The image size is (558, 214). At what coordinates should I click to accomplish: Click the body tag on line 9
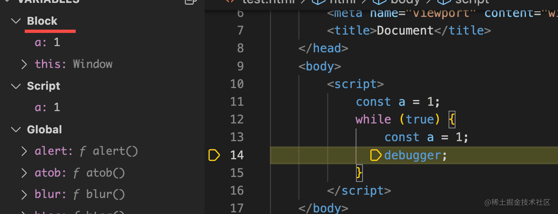point(320,66)
